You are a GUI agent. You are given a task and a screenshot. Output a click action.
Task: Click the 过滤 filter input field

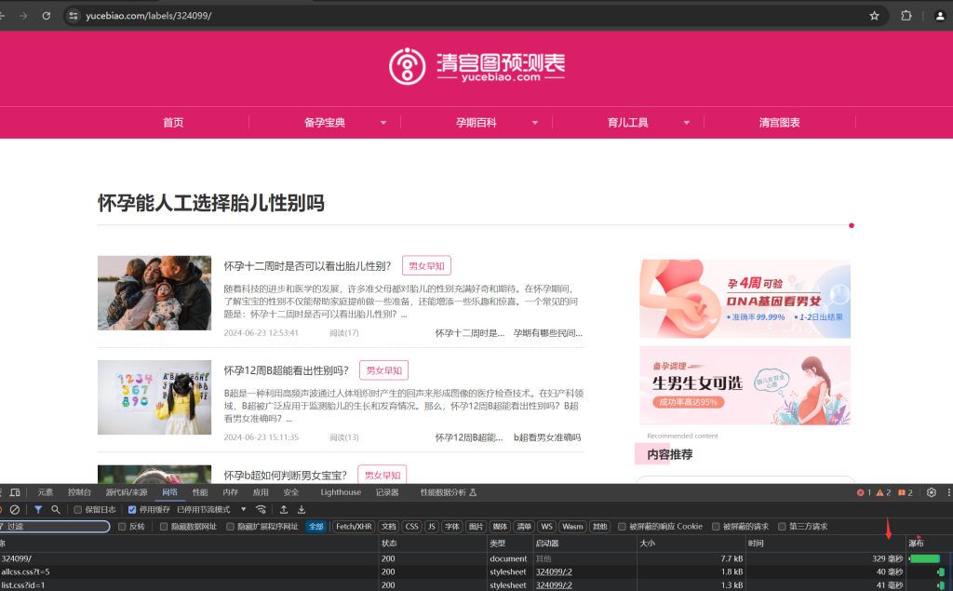pyautogui.click(x=56, y=526)
